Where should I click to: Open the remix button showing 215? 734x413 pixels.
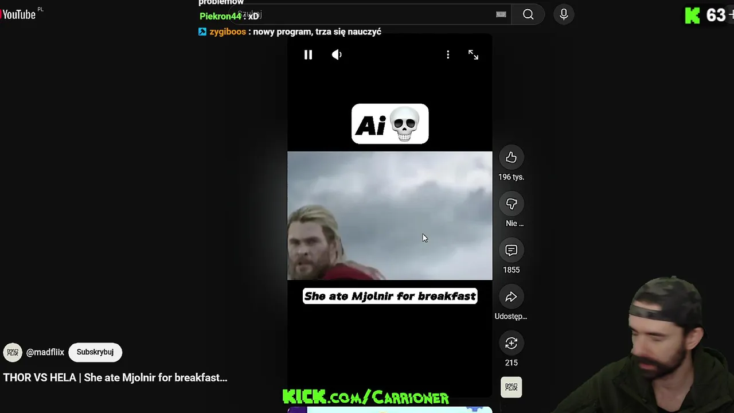click(511, 344)
